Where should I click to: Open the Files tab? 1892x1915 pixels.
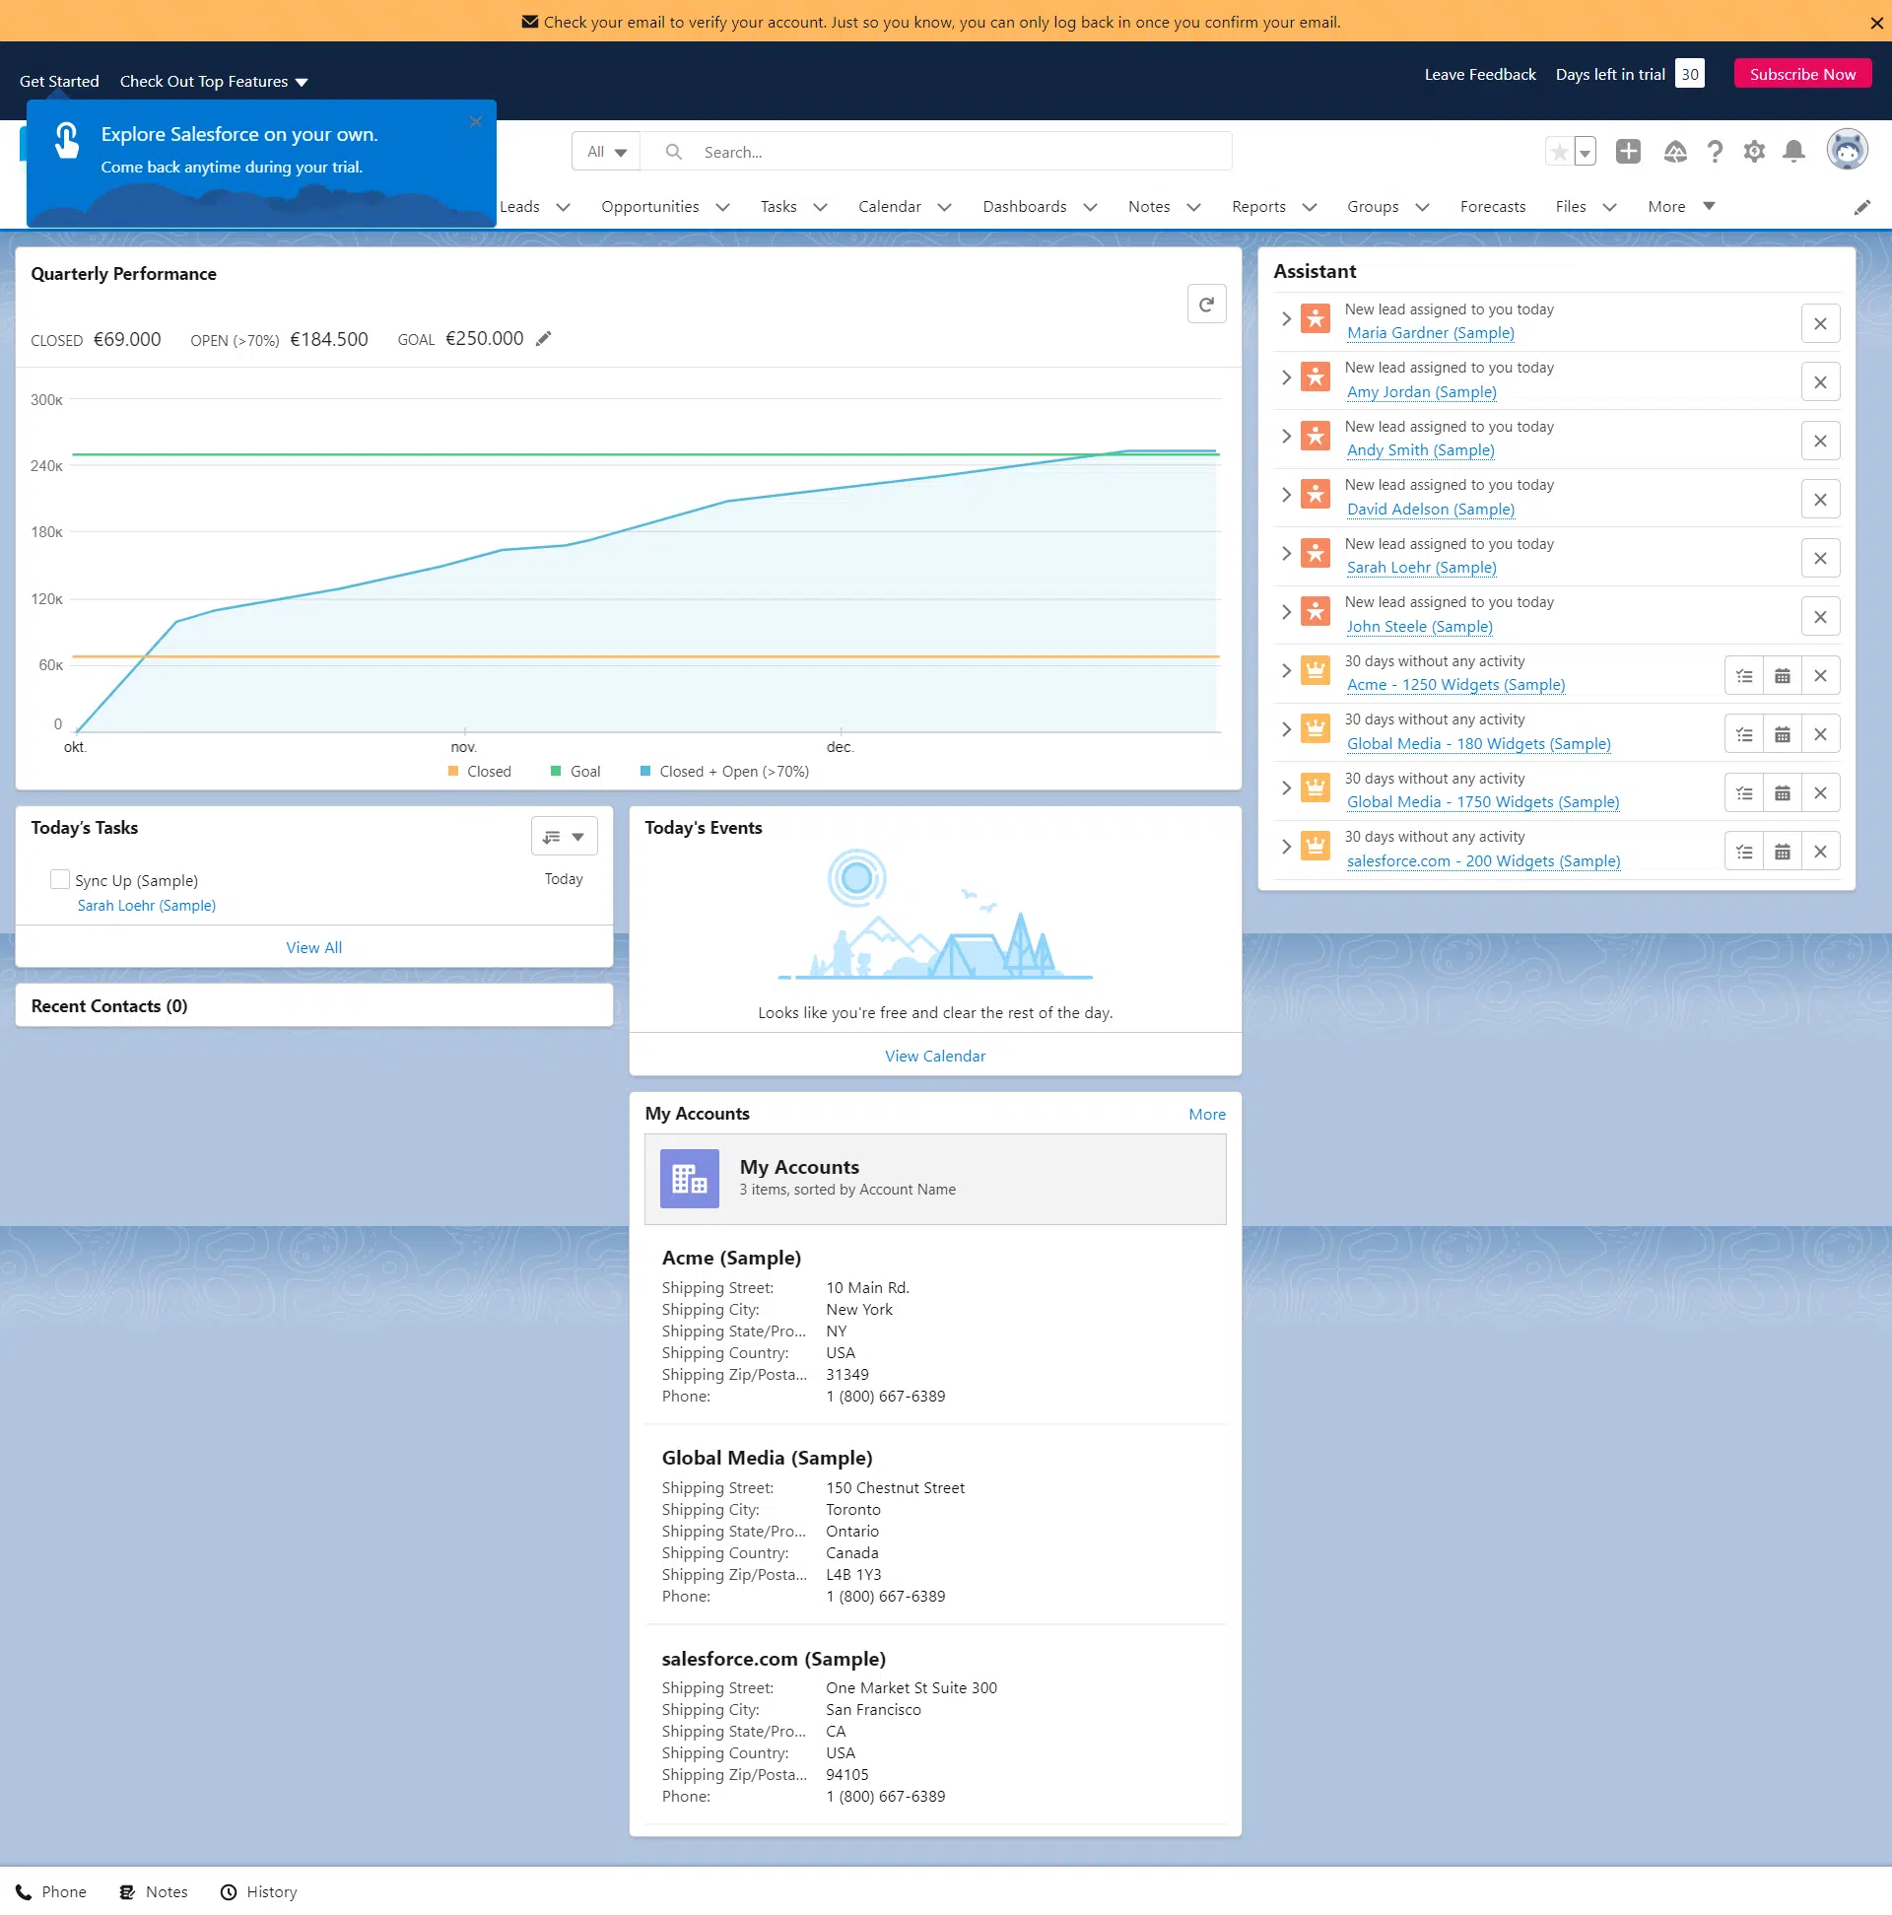click(x=1570, y=206)
